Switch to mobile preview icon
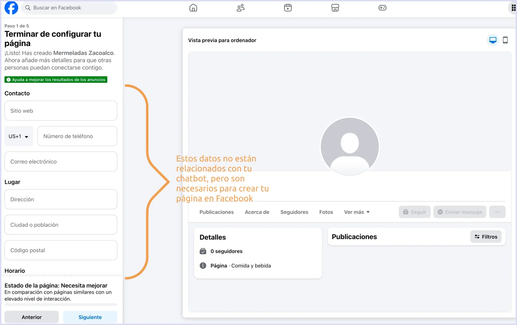This screenshot has height=325, width=517. (505, 40)
